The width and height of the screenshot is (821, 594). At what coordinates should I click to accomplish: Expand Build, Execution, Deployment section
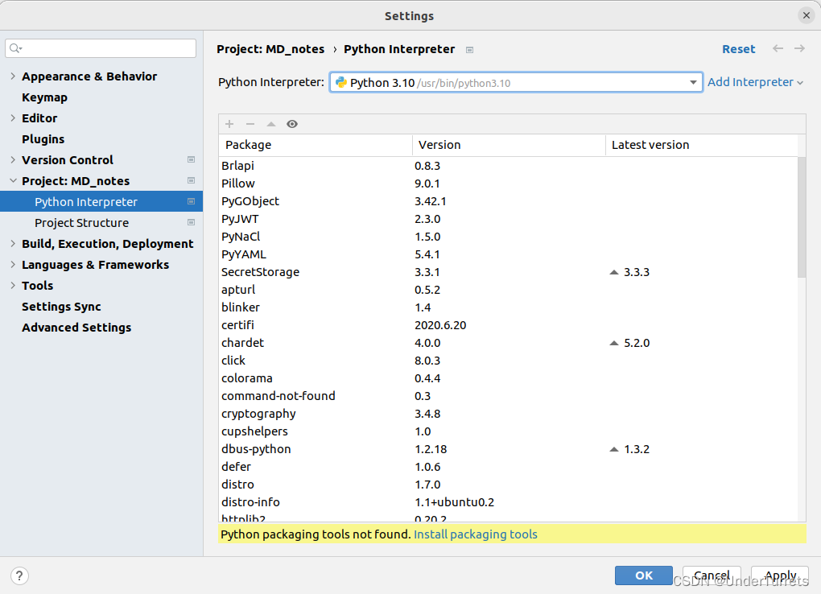click(13, 244)
